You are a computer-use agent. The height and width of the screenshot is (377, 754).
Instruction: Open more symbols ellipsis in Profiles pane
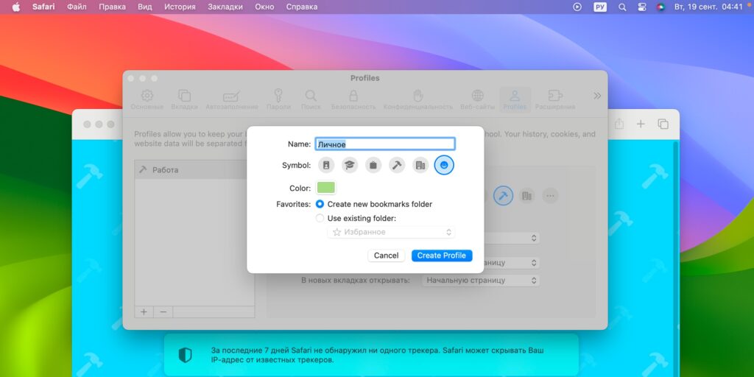tap(551, 196)
